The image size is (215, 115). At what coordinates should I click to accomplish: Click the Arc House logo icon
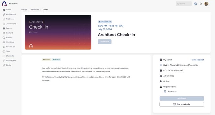[x=4, y=4]
